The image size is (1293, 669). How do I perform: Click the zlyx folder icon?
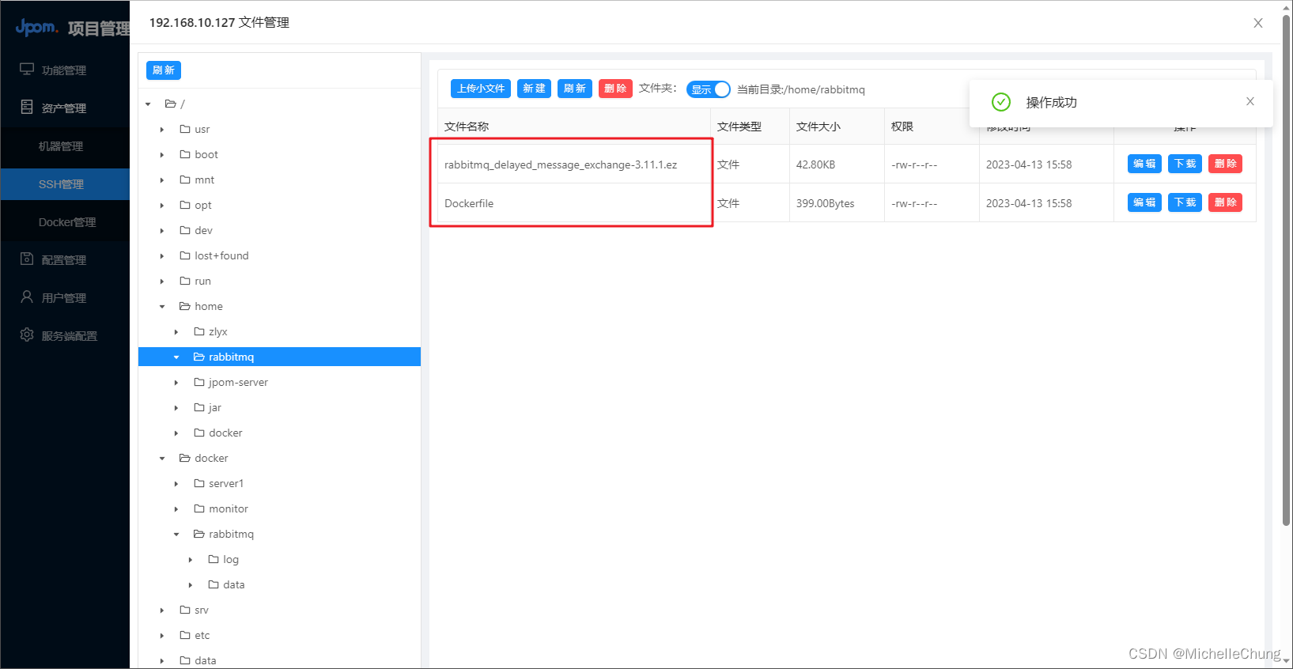click(199, 331)
